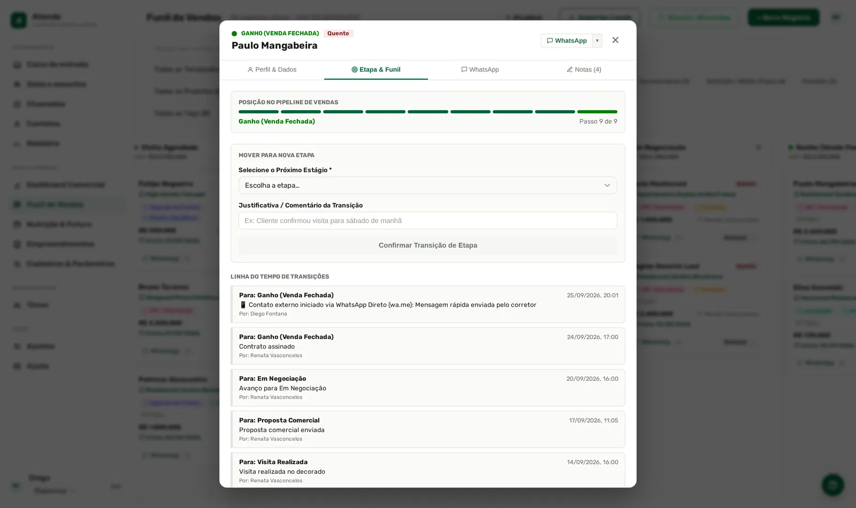Click the WhatsApp button in the dialog header

pos(567,41)
